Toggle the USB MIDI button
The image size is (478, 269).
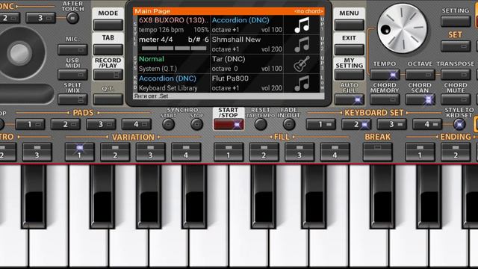click(72, 75)
